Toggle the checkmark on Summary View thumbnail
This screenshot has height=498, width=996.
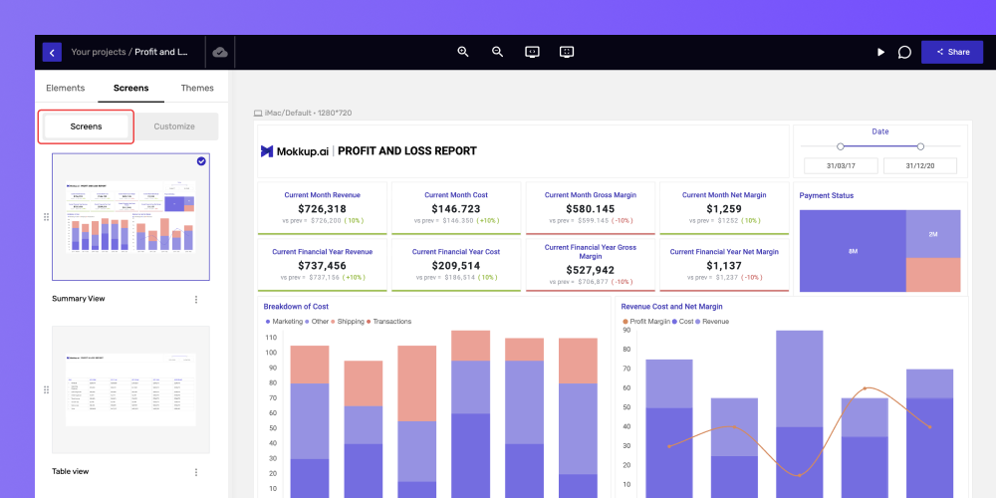click(x=201, y=161)
